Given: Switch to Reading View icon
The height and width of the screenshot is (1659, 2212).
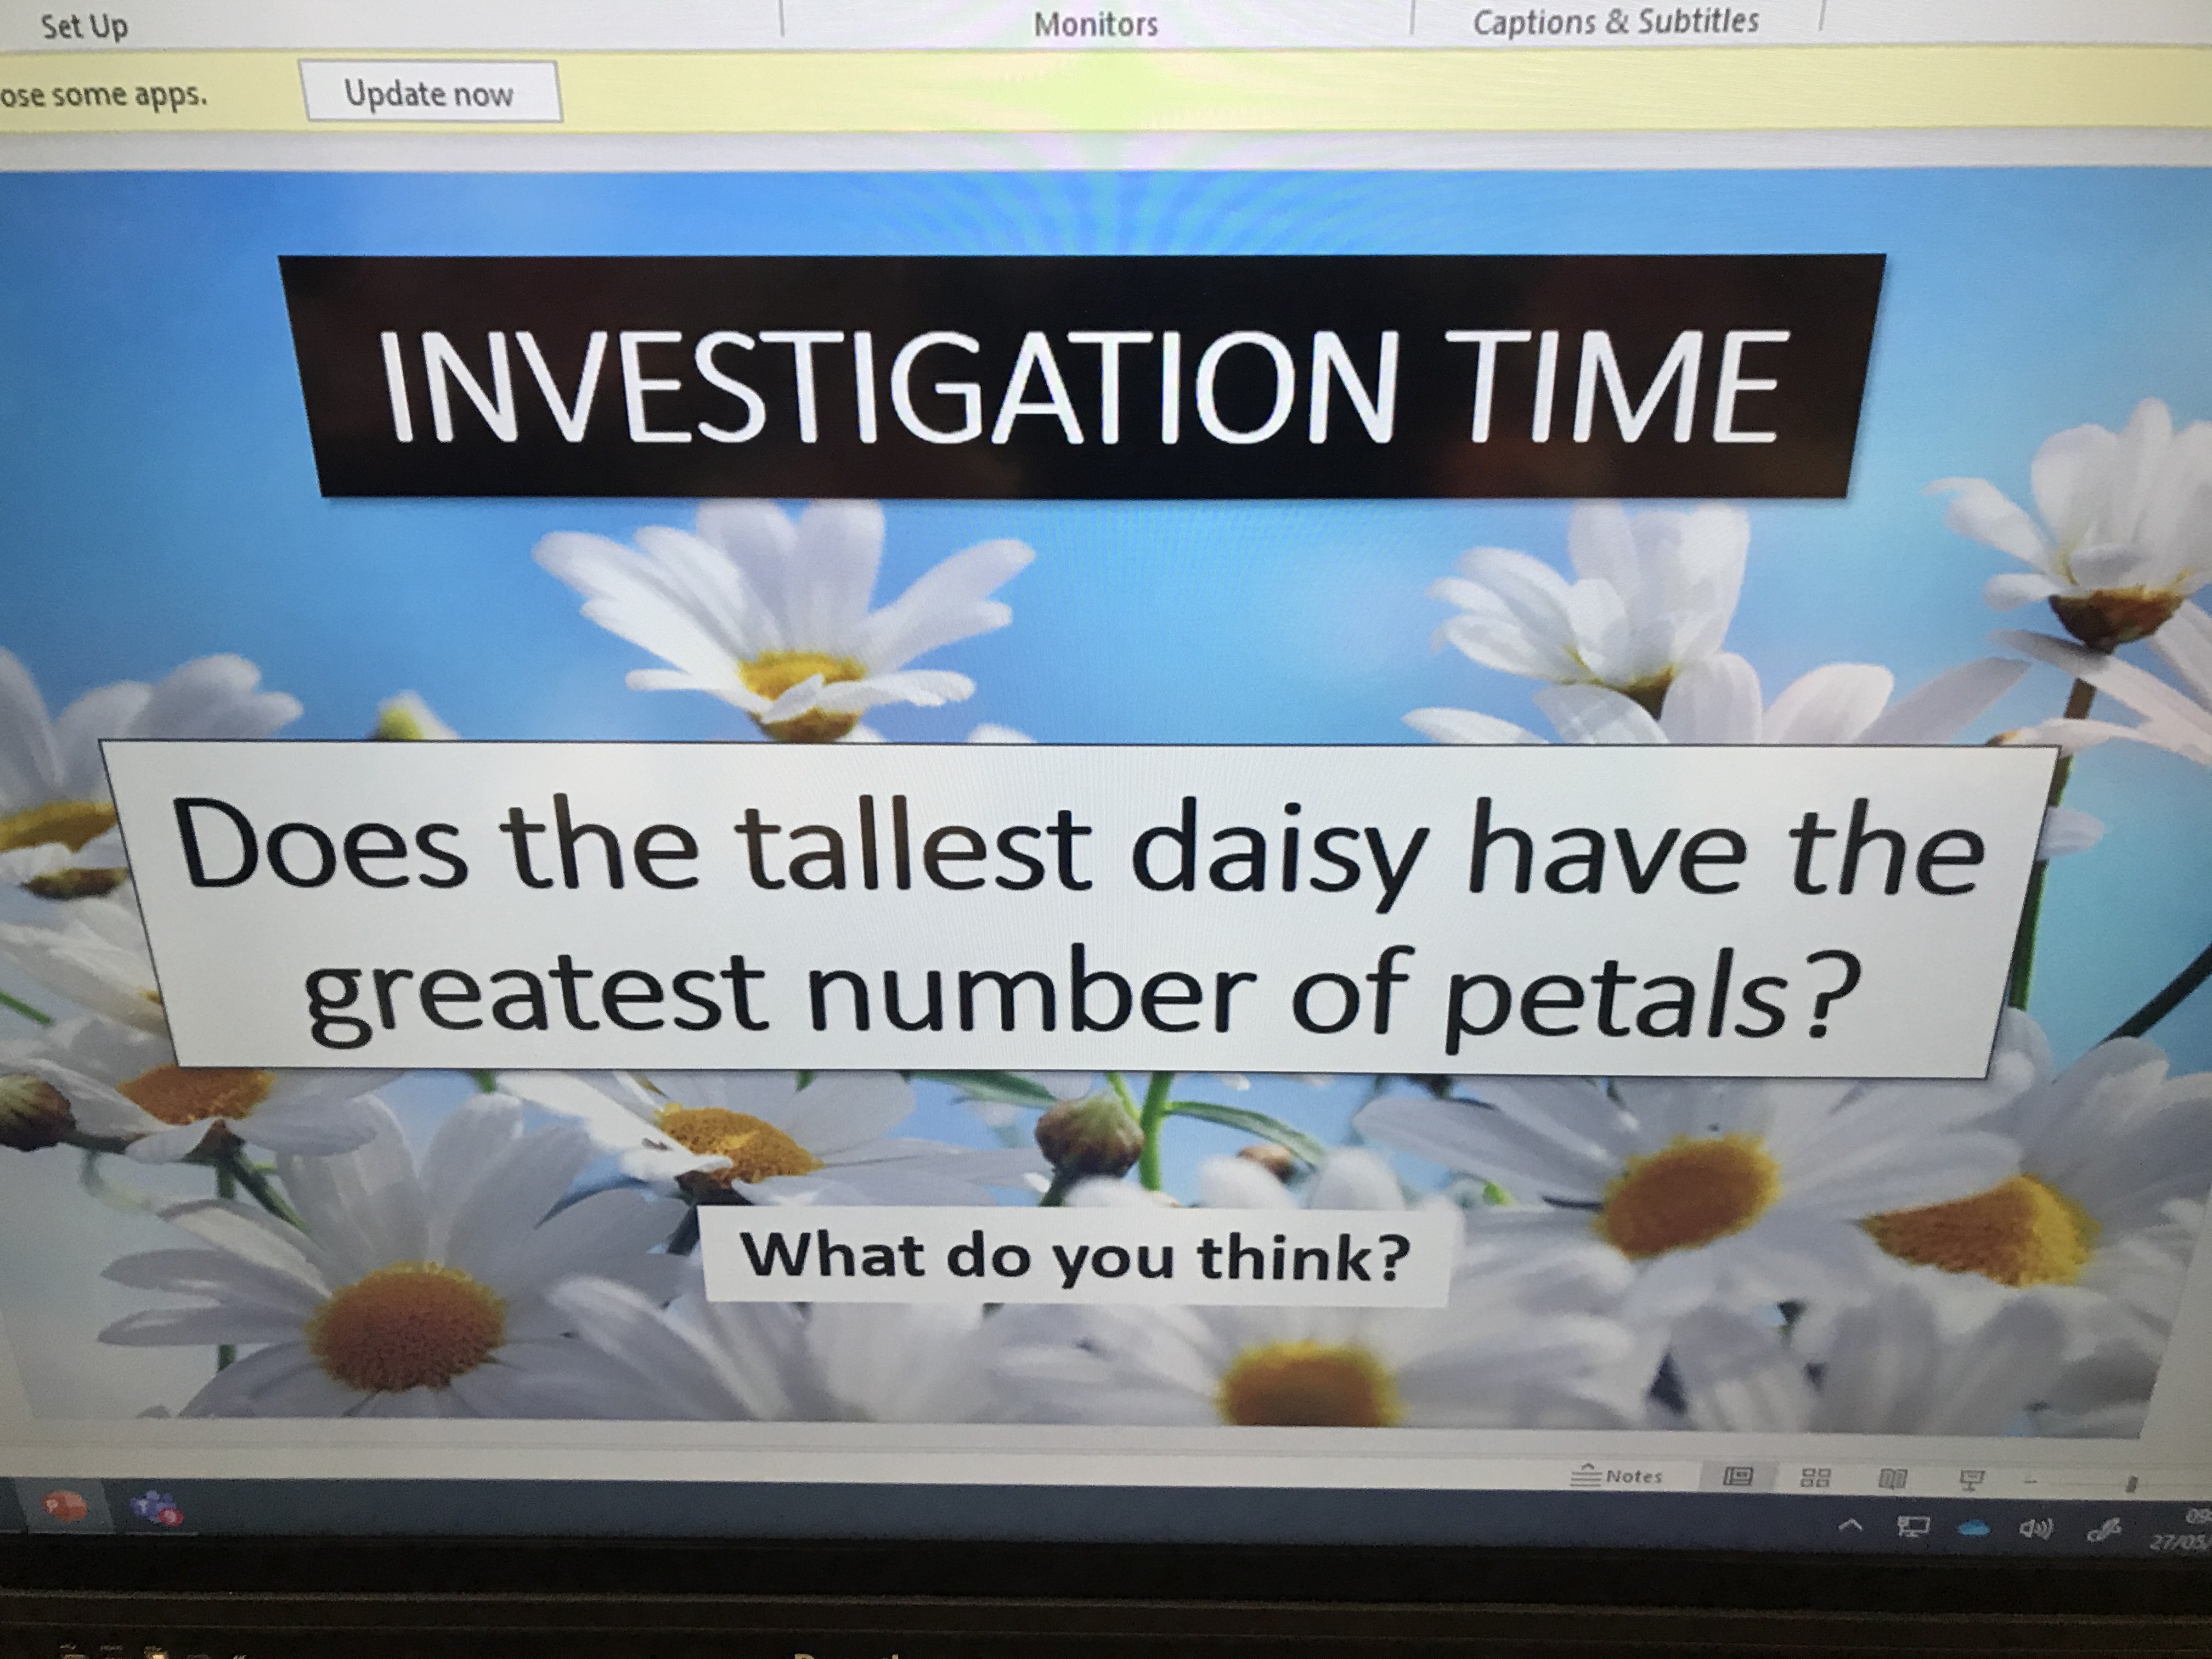Looking at the screenshot, I should (x=1893, y=1478).
